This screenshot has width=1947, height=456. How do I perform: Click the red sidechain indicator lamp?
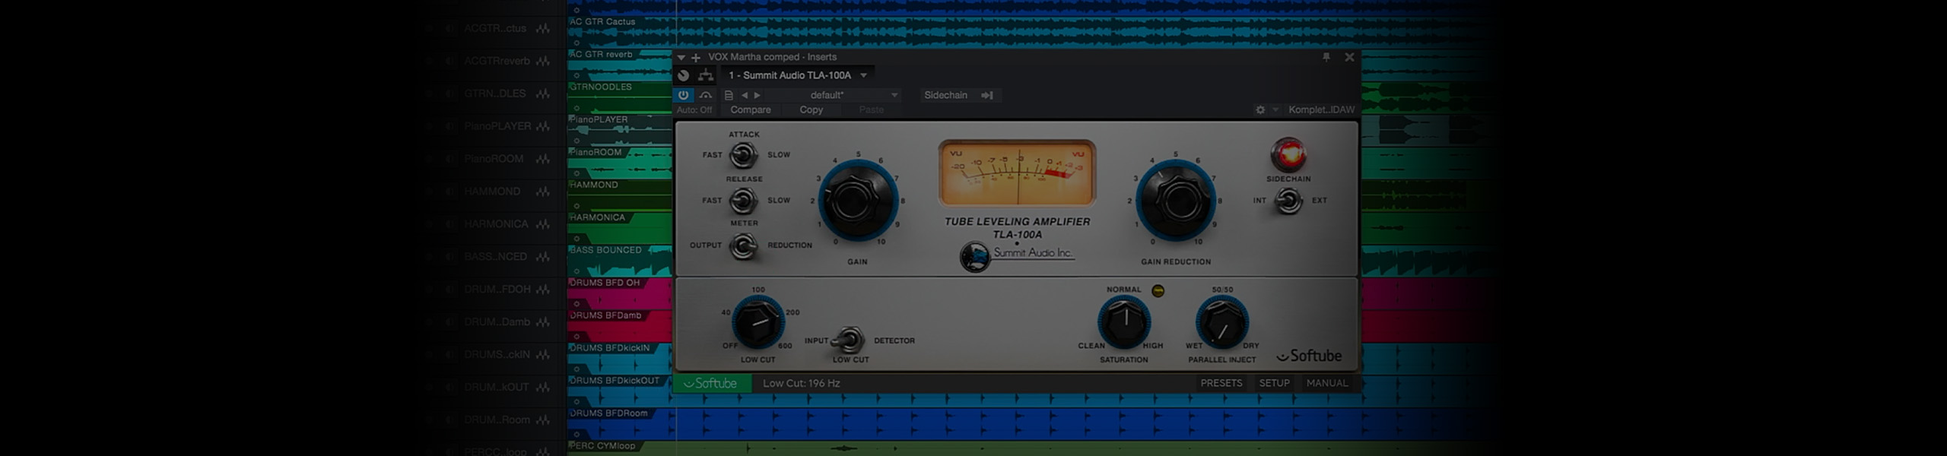(1288, 154)
